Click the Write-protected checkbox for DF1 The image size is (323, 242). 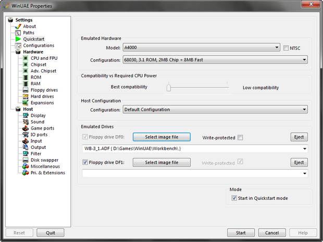coord(240,161)
